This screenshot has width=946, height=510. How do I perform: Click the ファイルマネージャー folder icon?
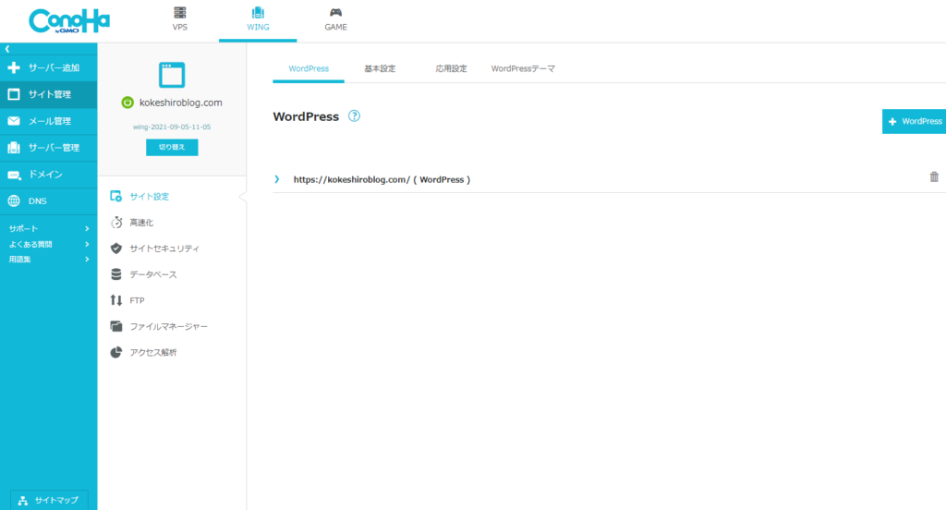tap(116, 326)
